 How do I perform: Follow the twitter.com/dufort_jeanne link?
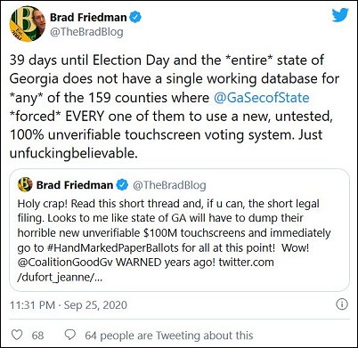pos(145,270)
